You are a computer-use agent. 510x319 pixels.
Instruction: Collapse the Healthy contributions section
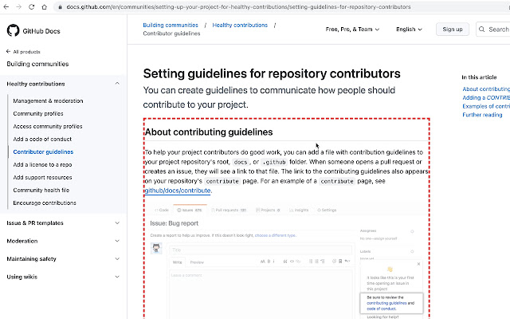point(117,84)
